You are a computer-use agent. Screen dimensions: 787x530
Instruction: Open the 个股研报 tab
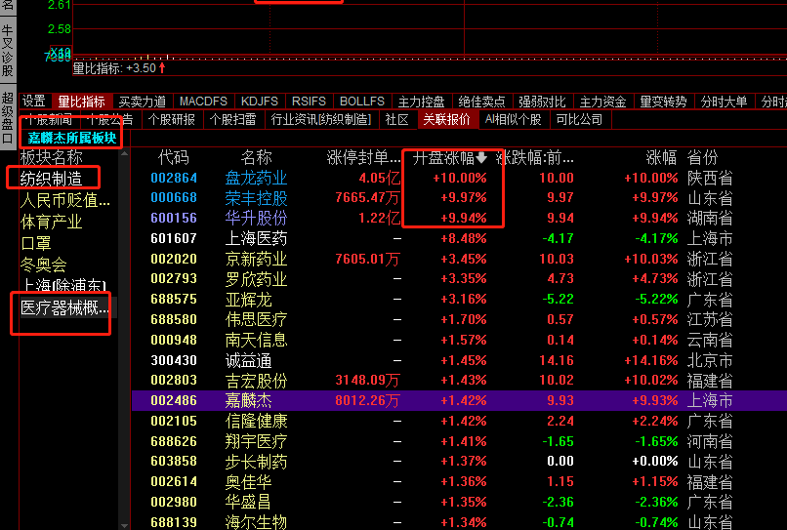point(172,120)
